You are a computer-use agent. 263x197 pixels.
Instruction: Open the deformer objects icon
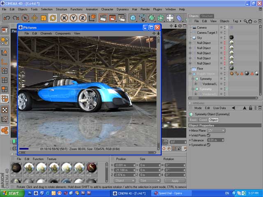tap(179, 18)
